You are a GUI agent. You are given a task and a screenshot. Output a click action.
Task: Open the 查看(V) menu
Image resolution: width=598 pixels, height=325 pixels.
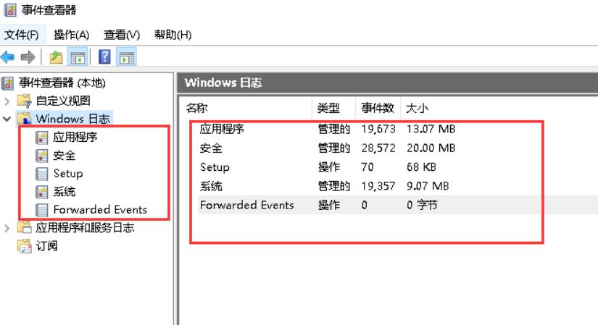(x=122, y=35)
